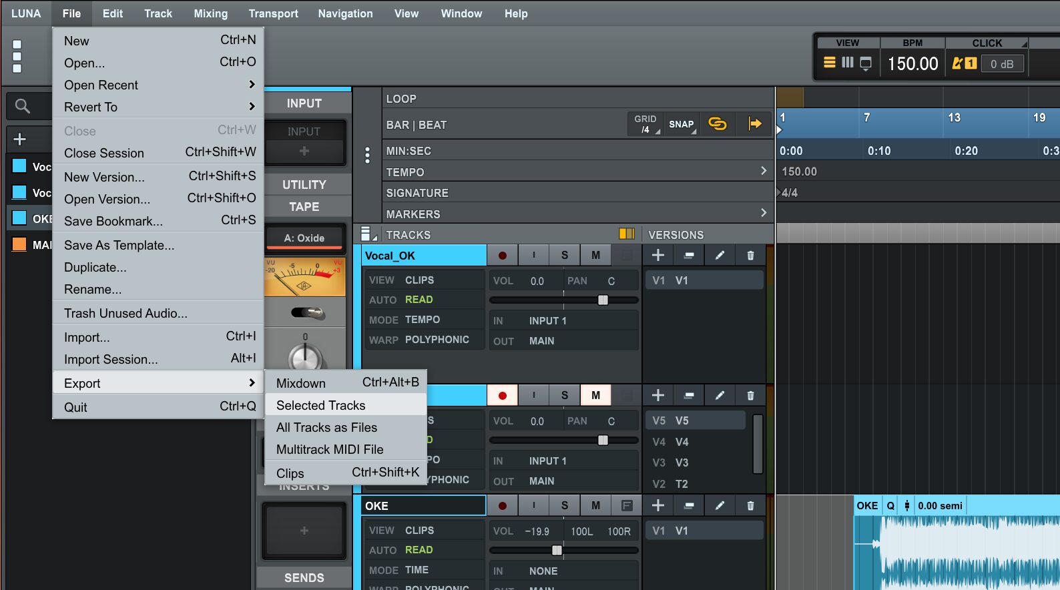Select All Tracks as Files
1060x590 pixels.
346,427
